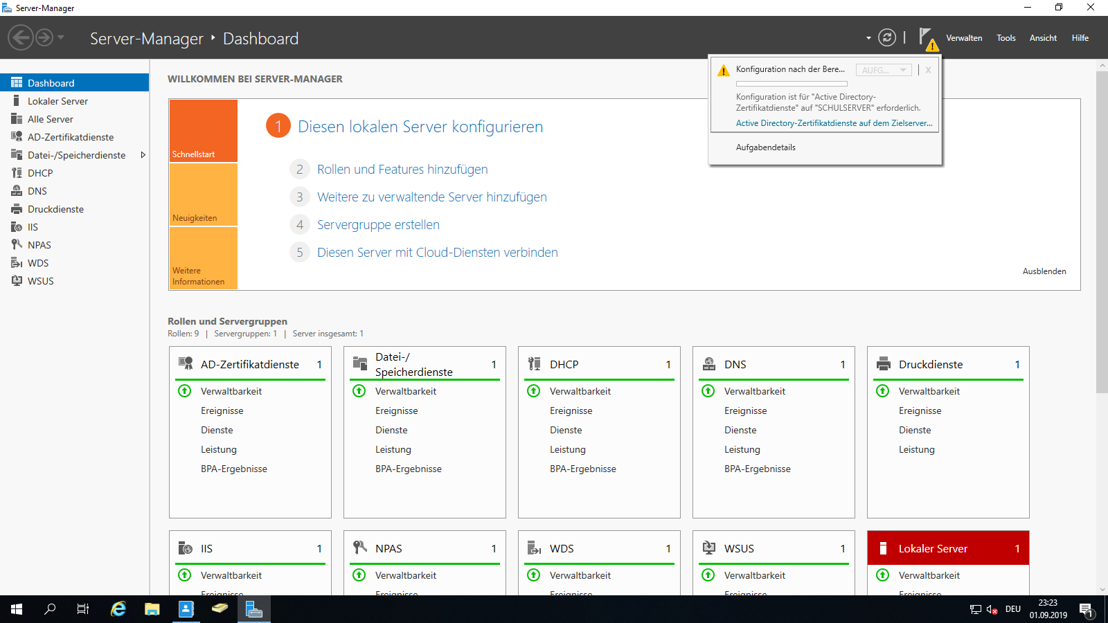Click the back navigation arrow
This screenshot has width=1108, height=623.
pyautogui.click(x=21, y=37)
